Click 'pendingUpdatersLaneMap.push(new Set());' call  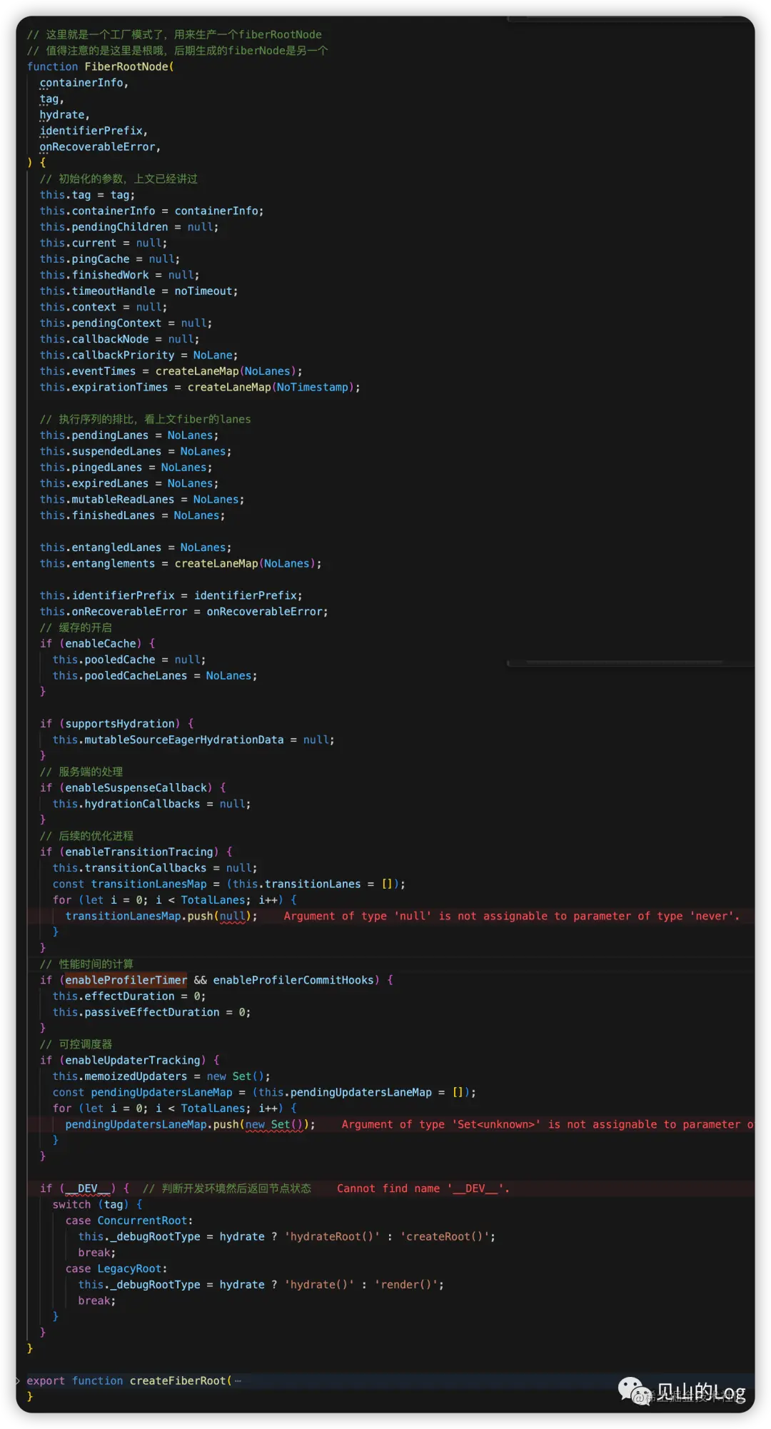[x=190, y=1124]
